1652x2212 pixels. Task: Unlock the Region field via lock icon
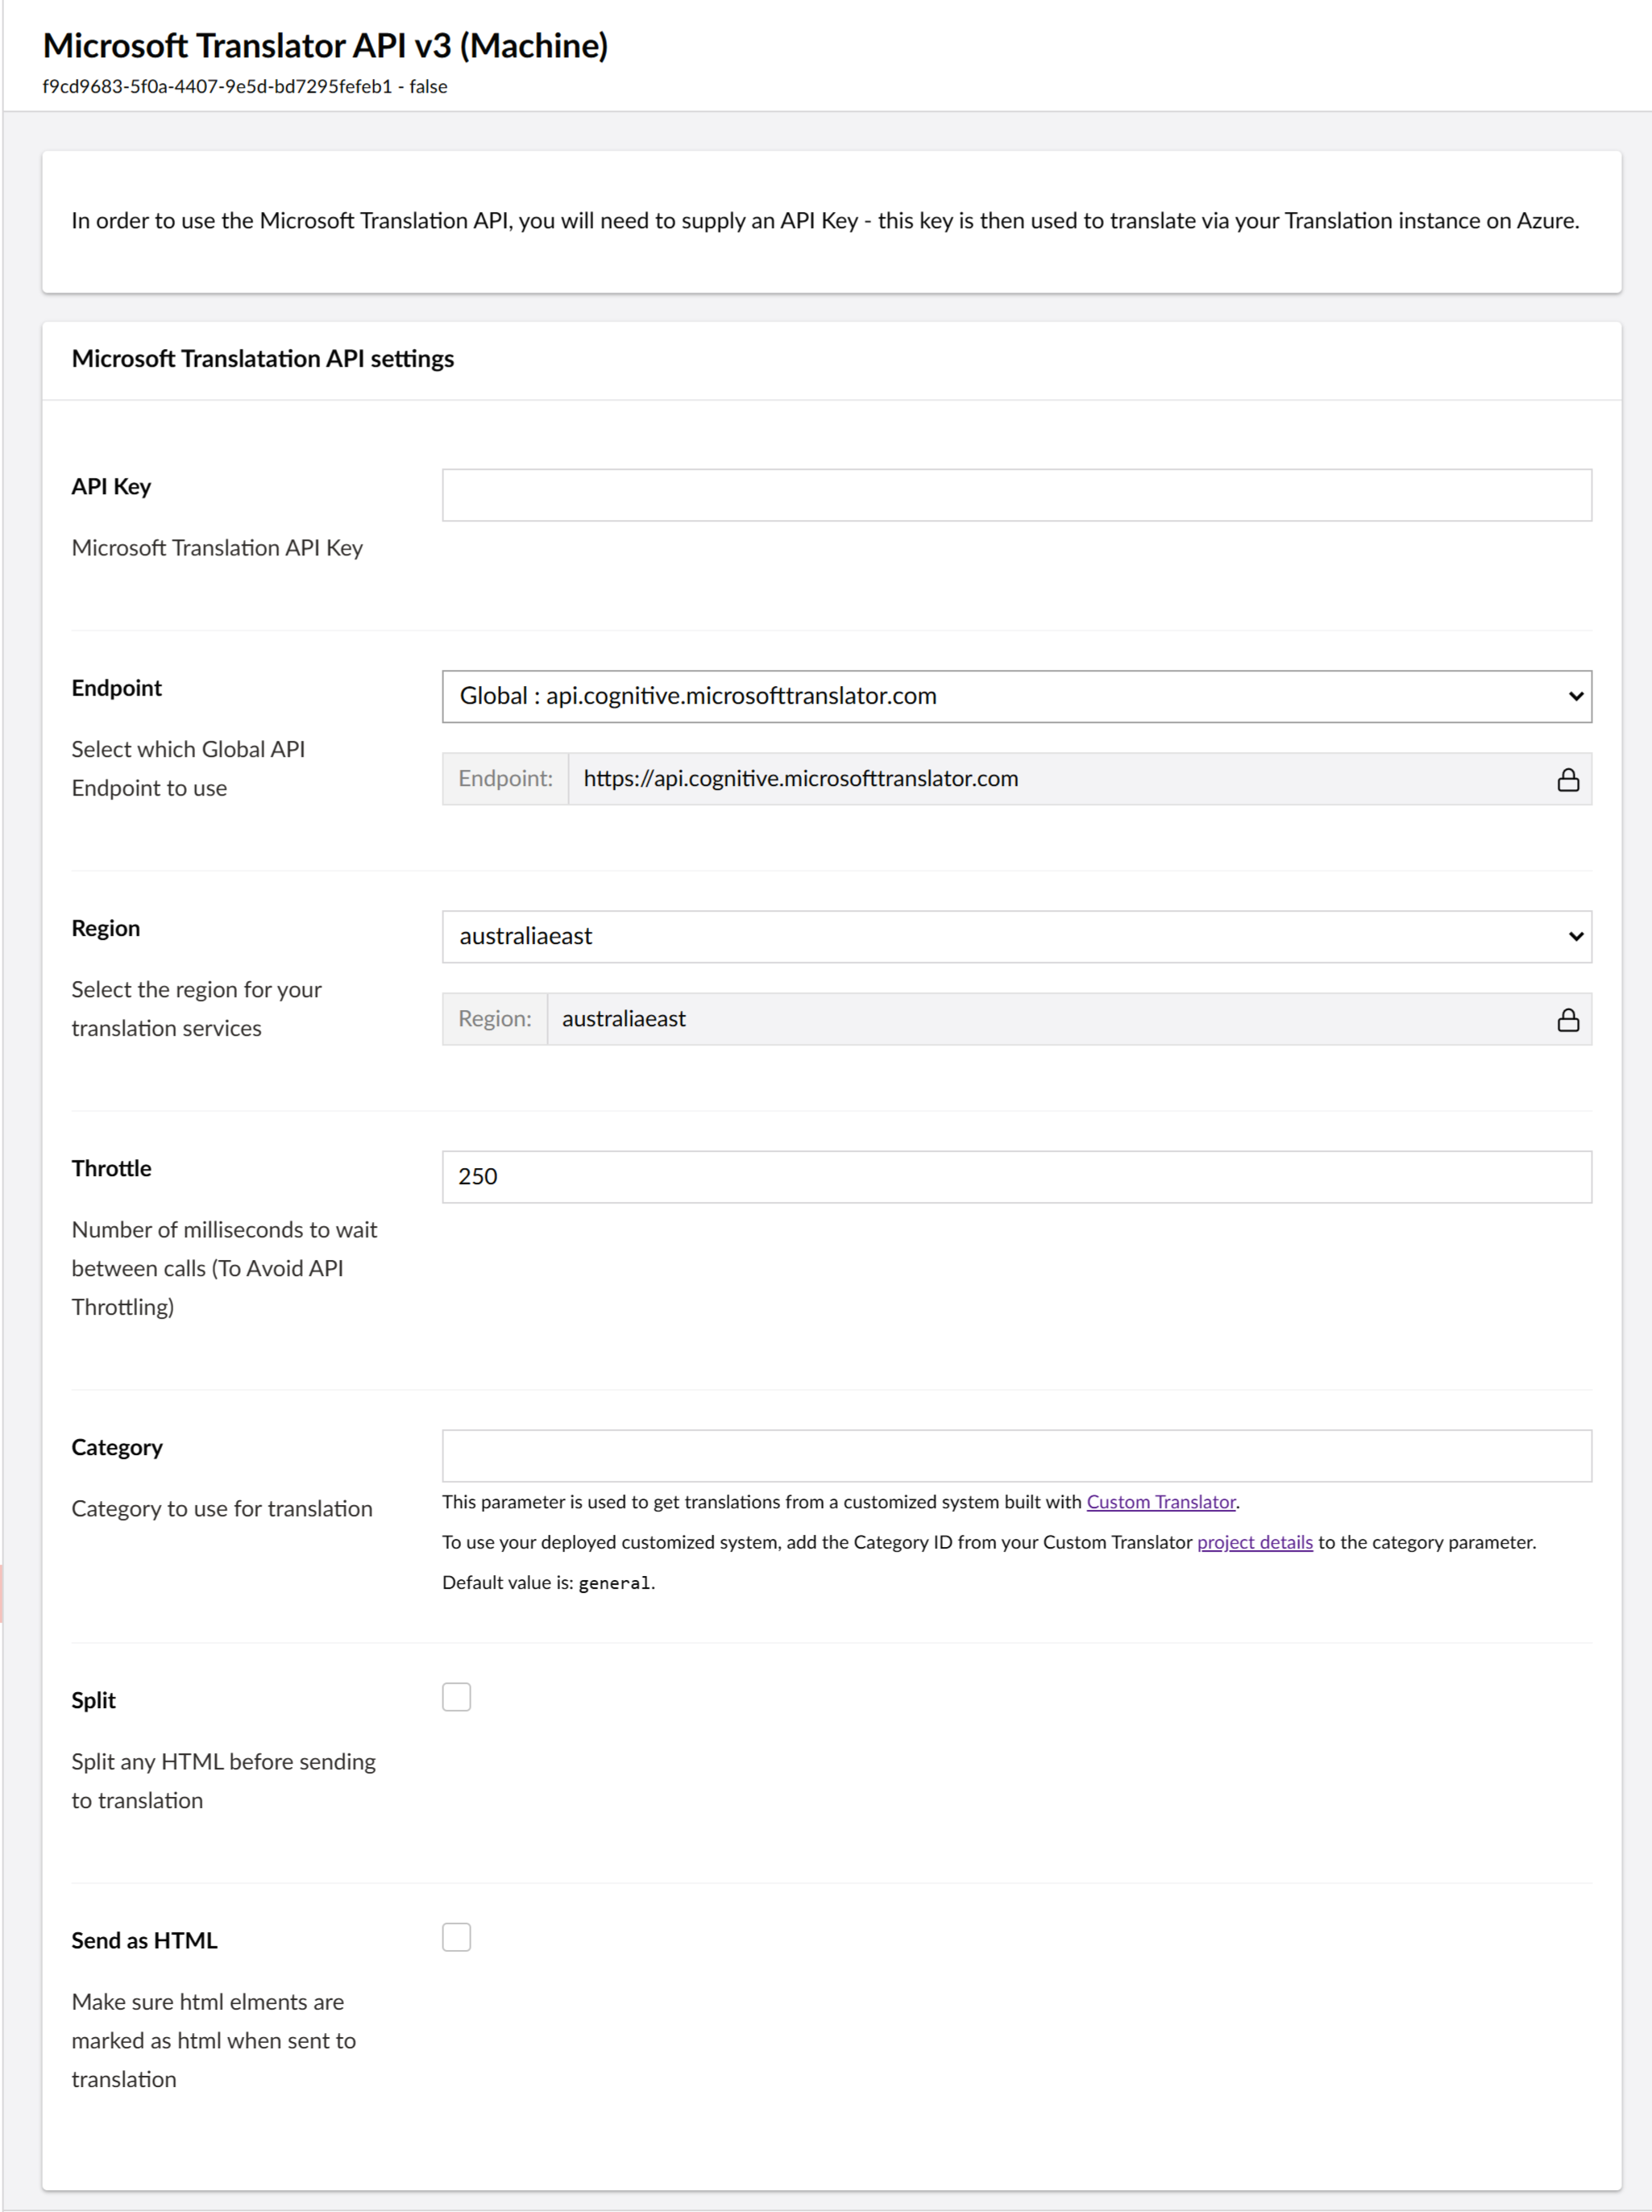pyautogui.click(x=1567, y=1019)
